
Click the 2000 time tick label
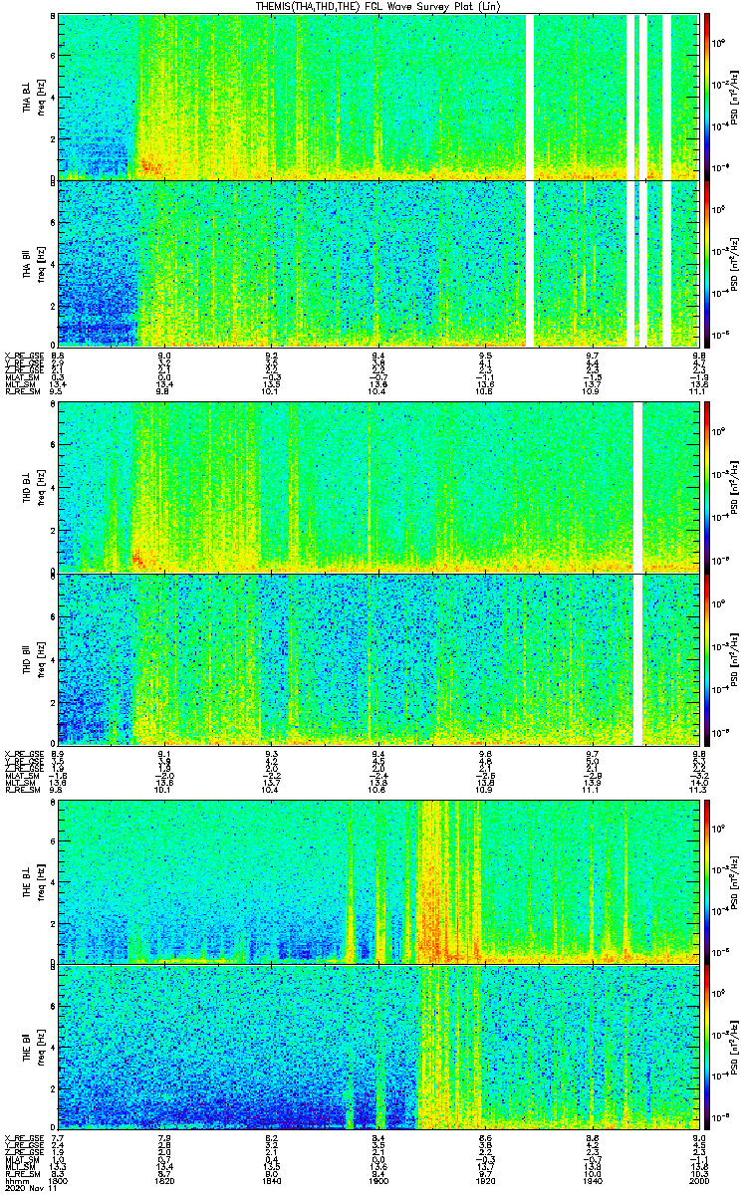coord(698,1180)
